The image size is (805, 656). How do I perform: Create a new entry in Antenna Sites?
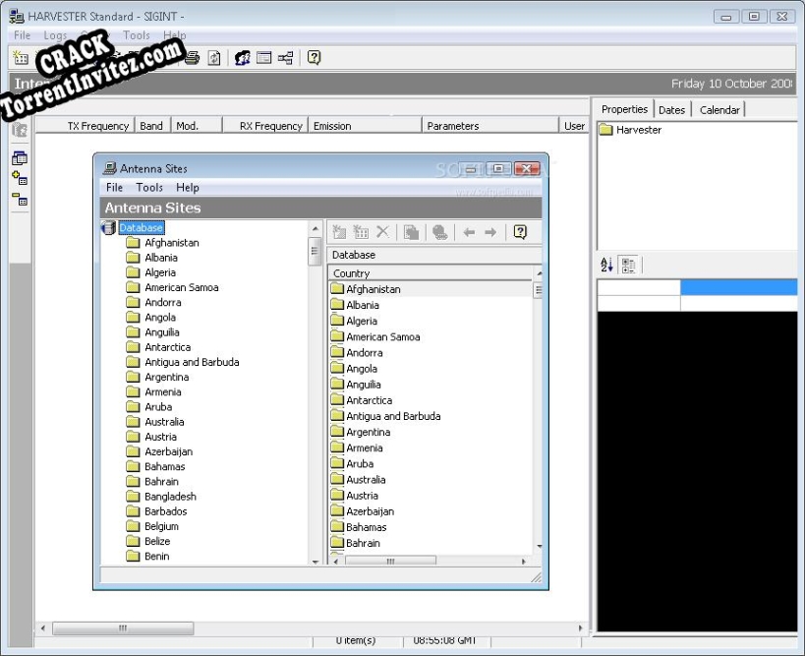(x=337, y=232)
